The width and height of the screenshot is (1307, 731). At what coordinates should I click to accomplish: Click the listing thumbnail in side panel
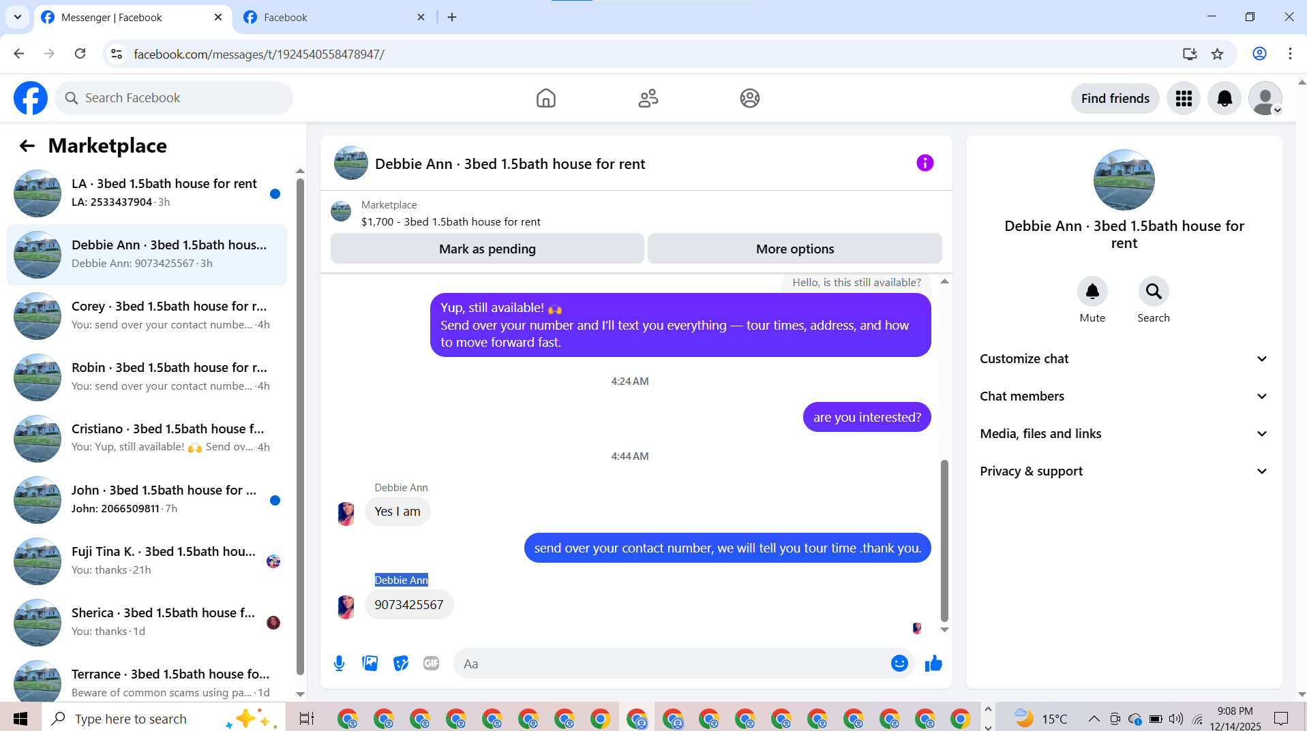click(x=1124, y=180)
